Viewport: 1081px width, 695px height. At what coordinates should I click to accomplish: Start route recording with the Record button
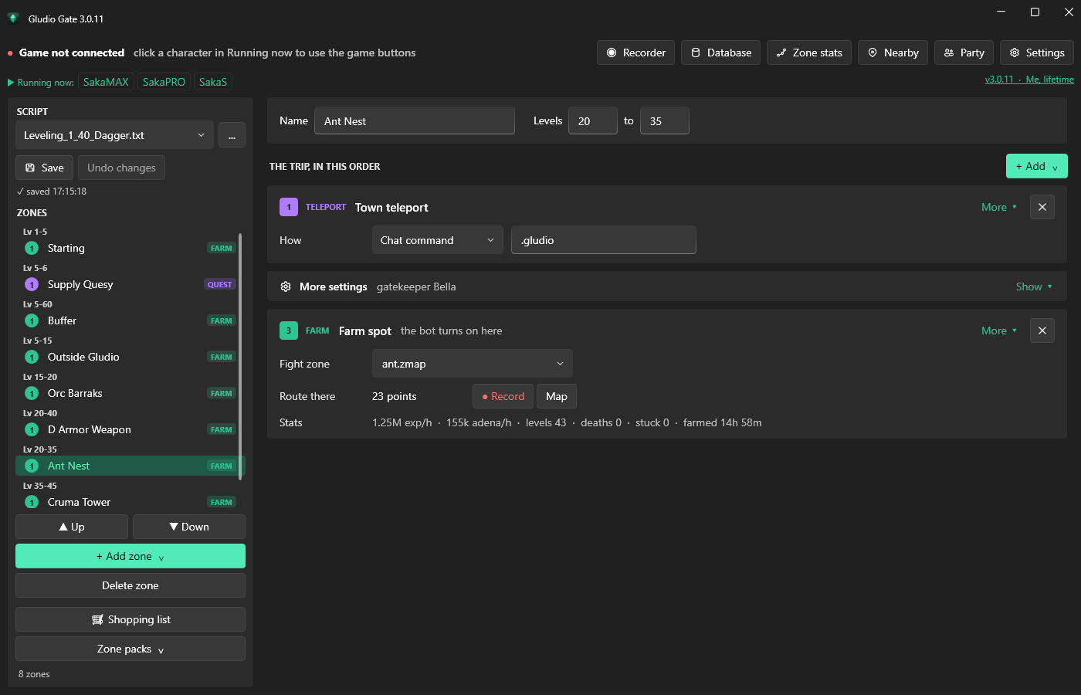click(503, 396)
